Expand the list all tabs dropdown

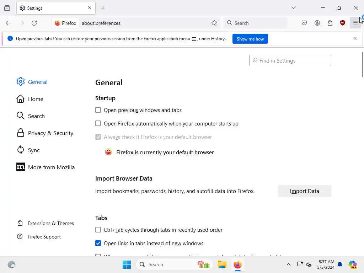294,8
